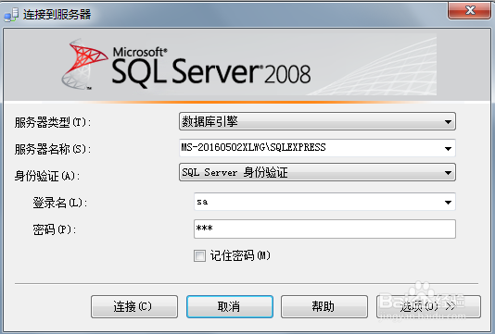Click the Connect (连接) button
Image resolution: width=495 pixels, height=334 pixels.
[134, 306]
